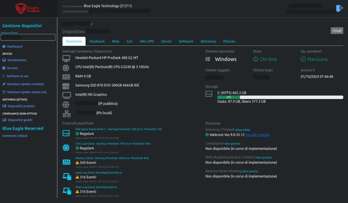The image size is (348, 203).
Task: Click the icon beside EventSystemError check
Action: coord(67,191)
